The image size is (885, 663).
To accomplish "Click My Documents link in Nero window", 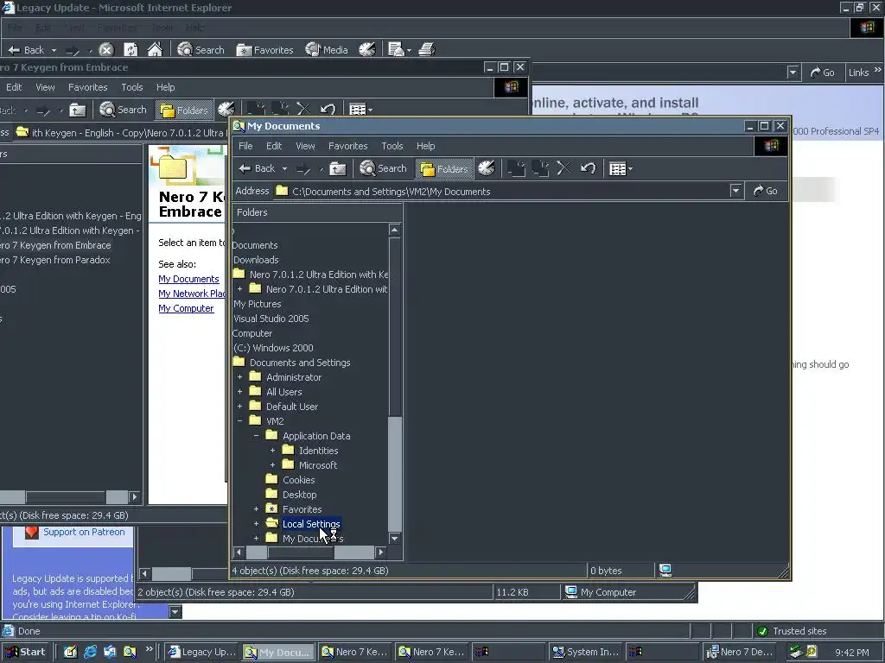I will 188,279.
